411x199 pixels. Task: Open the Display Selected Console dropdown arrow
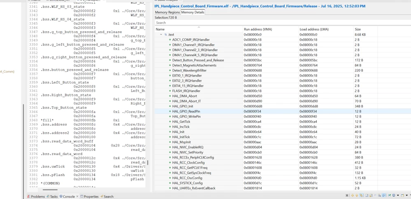click(398, 195)
